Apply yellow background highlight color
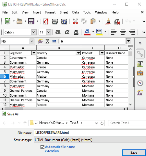 99,32
